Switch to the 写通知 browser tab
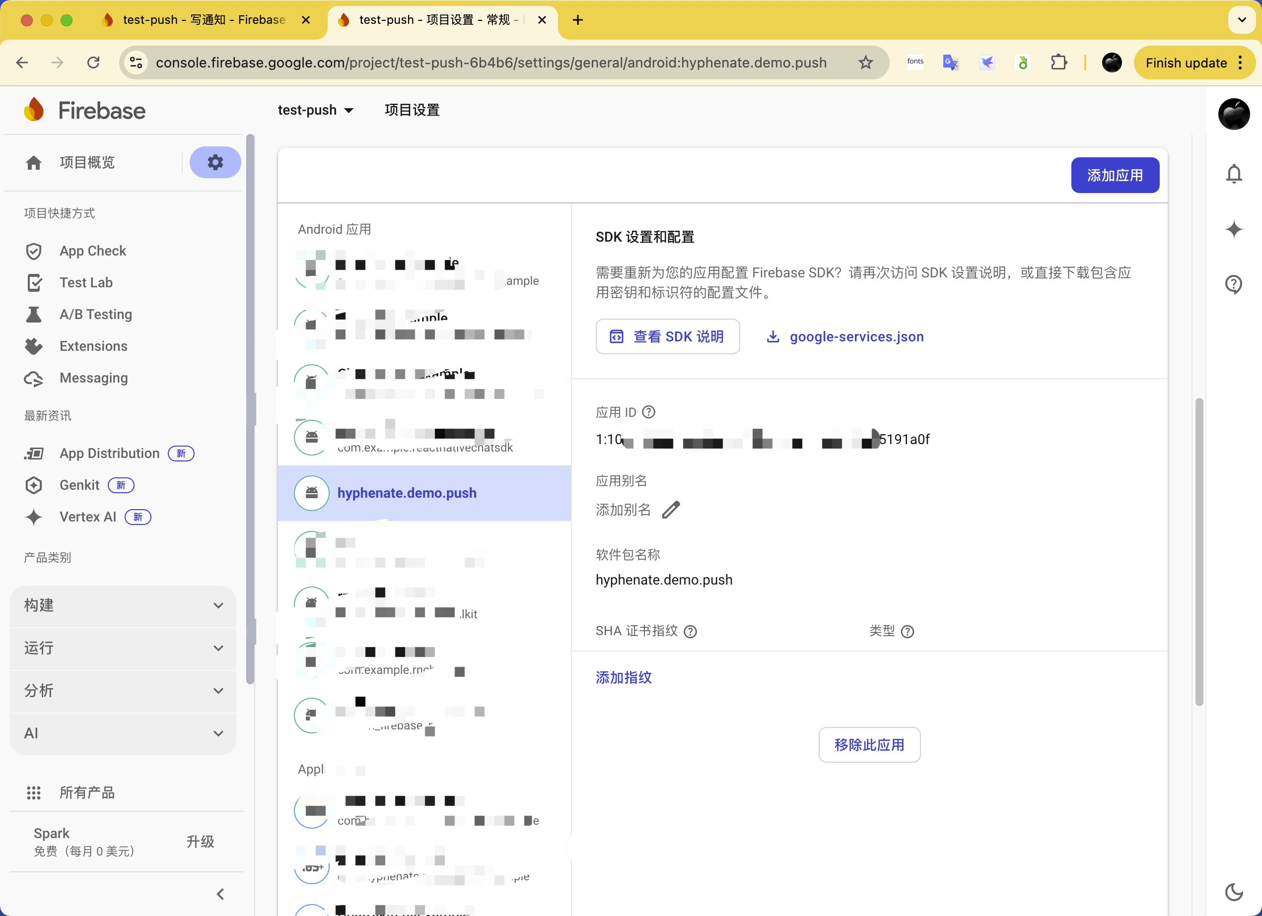1262x916 pixels. [x=204, y=19]
